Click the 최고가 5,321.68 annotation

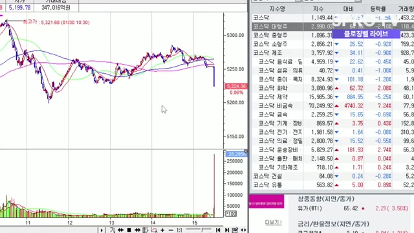click(56, 22)
